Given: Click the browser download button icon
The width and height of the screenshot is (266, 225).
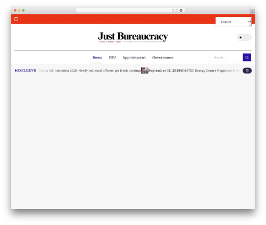Looking at the screenshot, I should click(x=181, y=10).
